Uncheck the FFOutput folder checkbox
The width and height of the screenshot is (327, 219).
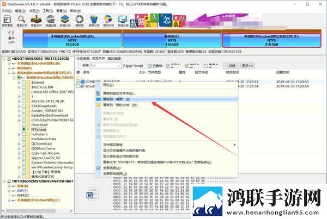24,129
